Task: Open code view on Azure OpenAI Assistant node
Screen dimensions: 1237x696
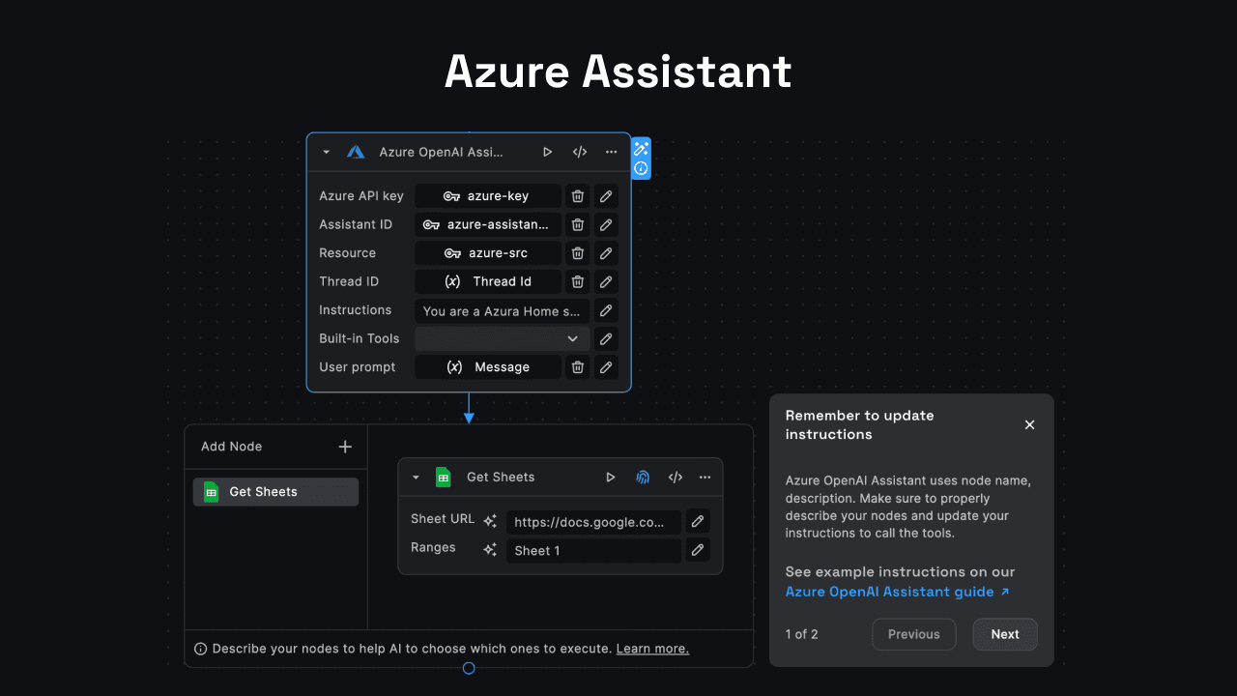Action: point(579,152)
